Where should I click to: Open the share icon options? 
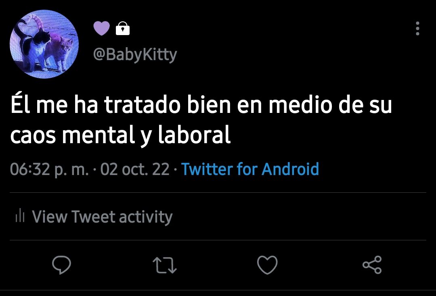[372, 265]
